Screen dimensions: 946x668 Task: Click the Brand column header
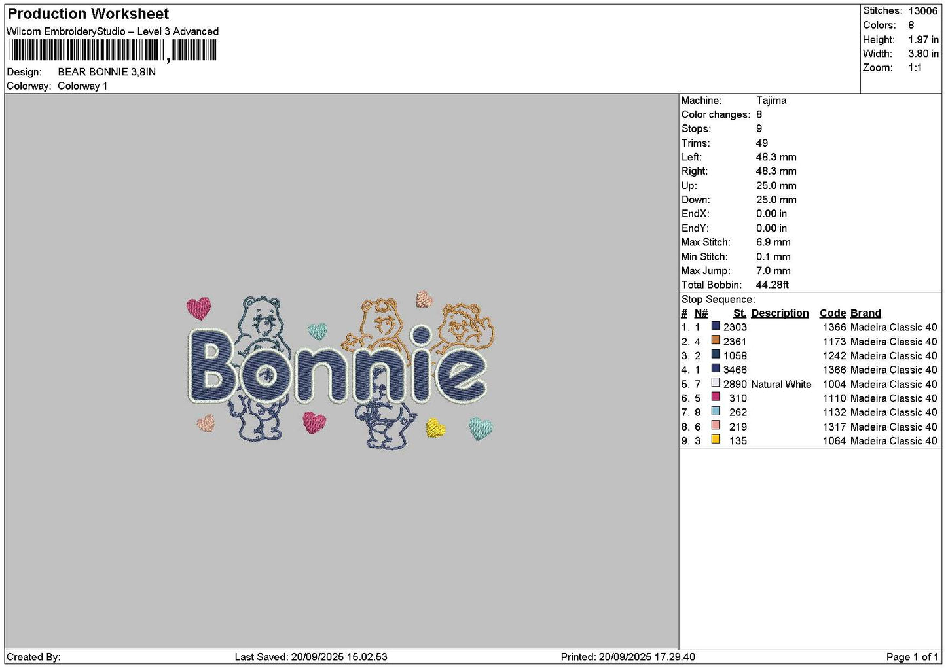pyautogui.click(x=865, y=313)
